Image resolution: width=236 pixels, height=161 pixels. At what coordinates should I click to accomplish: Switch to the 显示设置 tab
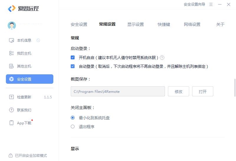[136, 24]
